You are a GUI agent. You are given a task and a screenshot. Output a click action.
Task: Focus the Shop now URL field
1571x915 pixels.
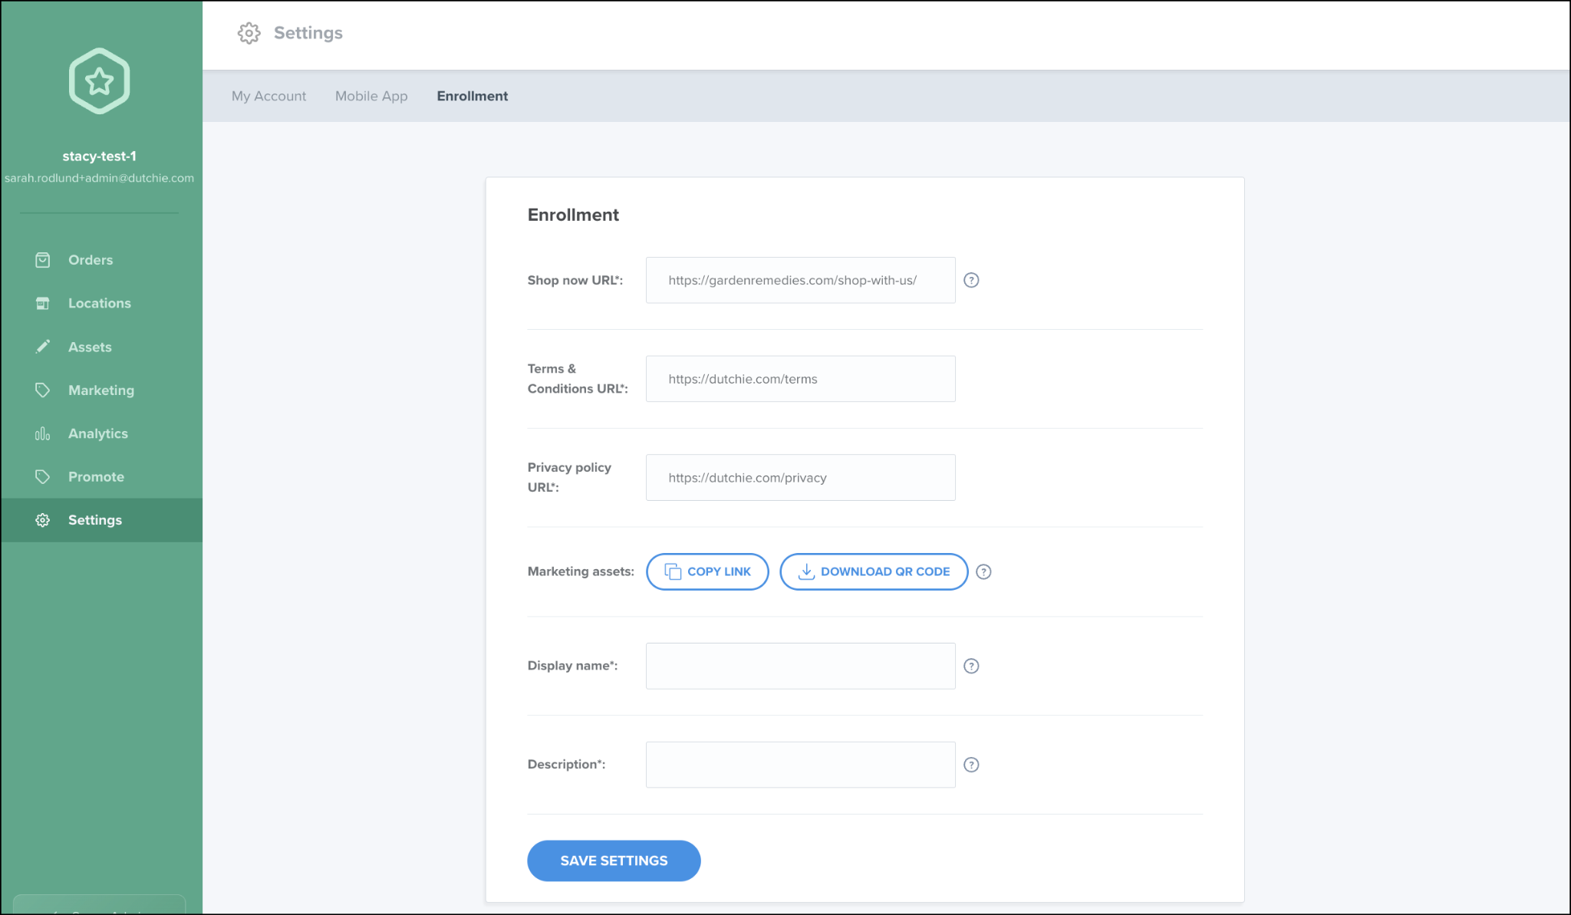(800, 280)
